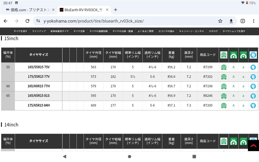Click the 14inch section heading

tap(11, 125)
